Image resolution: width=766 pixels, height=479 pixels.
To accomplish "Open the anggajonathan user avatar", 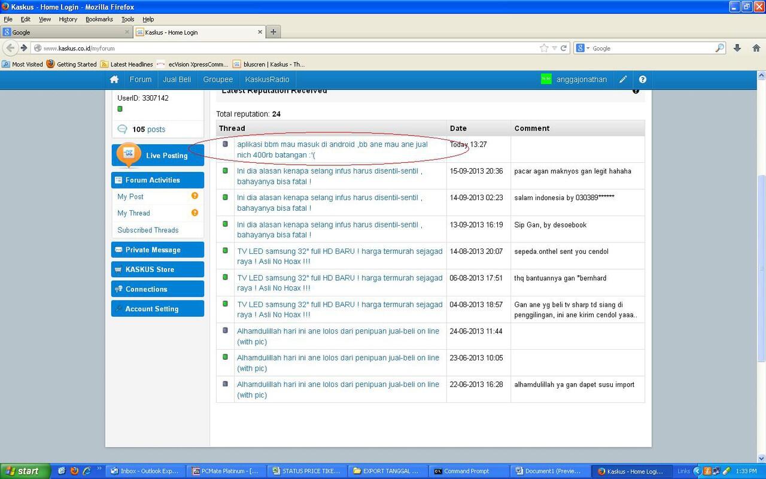I will click(546, 79).
